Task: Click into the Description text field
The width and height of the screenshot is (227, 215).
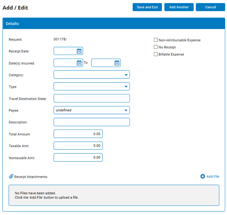Action: point(92,122)
